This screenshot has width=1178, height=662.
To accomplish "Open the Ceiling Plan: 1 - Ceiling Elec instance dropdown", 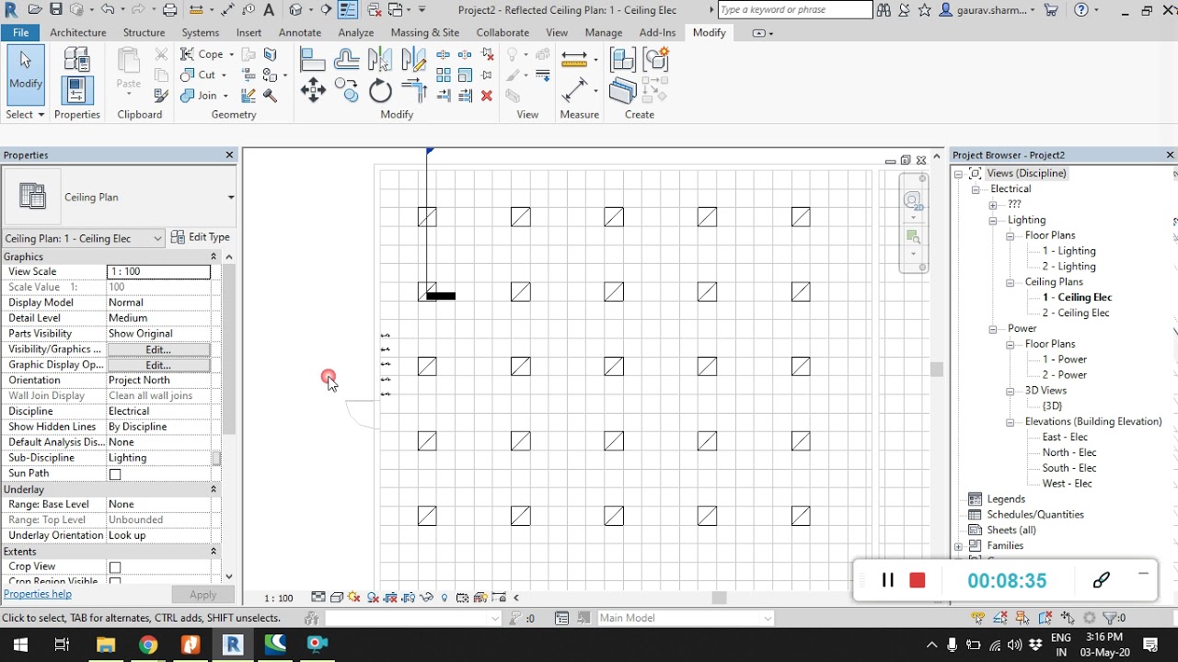I will pos(157,239).
